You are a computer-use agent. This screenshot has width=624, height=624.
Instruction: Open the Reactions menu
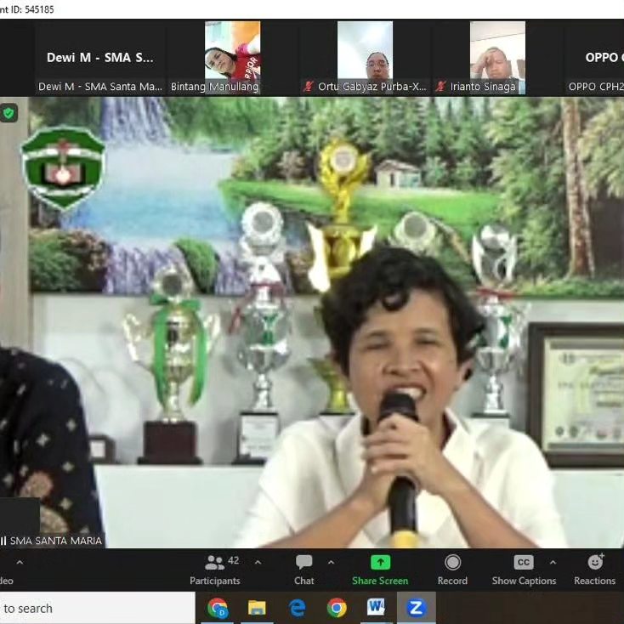coord(594,570)
